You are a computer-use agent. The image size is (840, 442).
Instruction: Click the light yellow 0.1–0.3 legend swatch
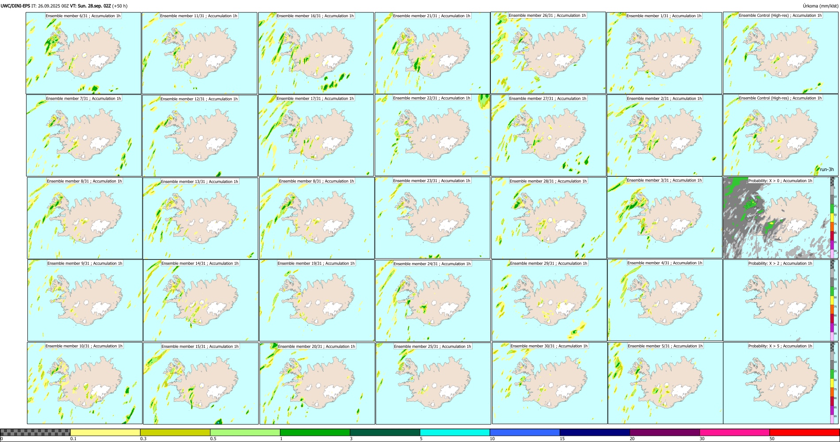[105, 432]
